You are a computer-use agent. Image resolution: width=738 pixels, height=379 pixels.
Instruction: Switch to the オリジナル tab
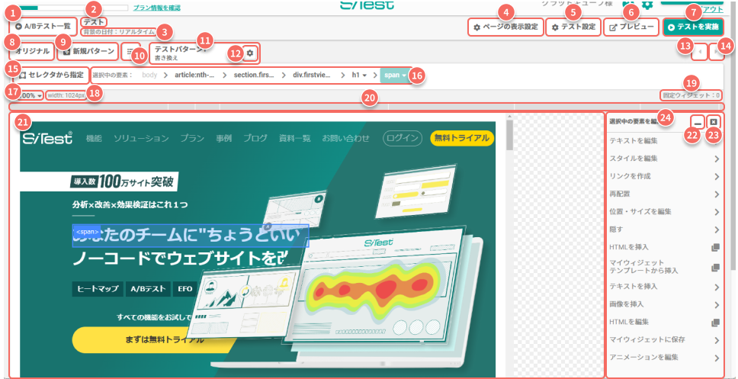[32, 52]
